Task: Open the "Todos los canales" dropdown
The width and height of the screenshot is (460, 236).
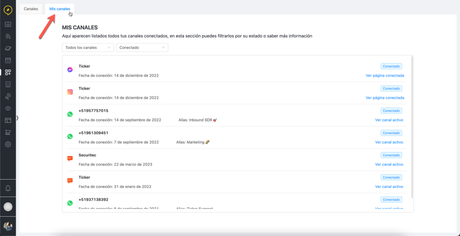Action: 88,47
